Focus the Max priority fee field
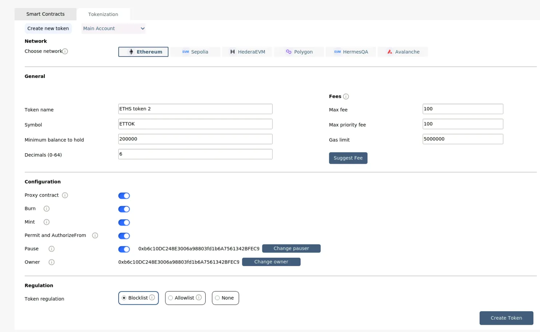540x332 pixels. point(463,124)
